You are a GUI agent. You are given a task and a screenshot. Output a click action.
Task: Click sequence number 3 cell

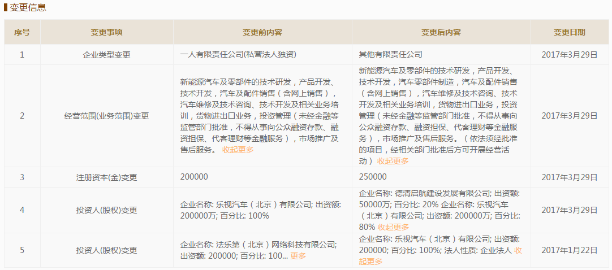pos(22,177)
